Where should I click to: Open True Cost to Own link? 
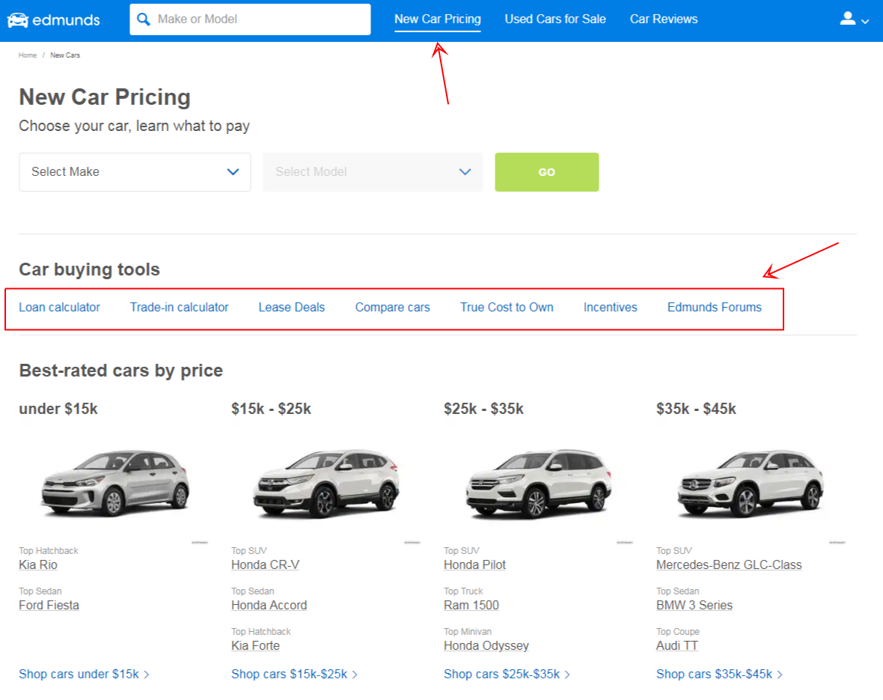[x=507, y=307]
